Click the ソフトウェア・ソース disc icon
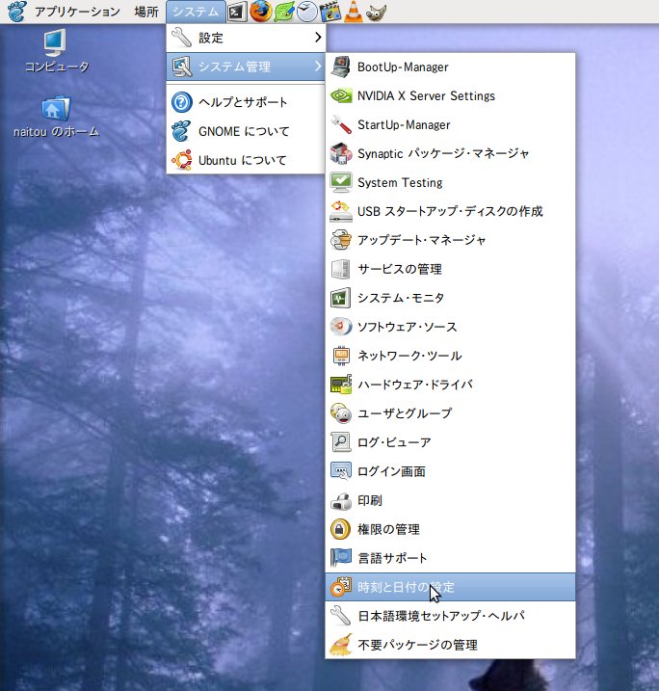The height and width of the screenshot is (691, 659). pyautogui.click(x=341, y=327)
